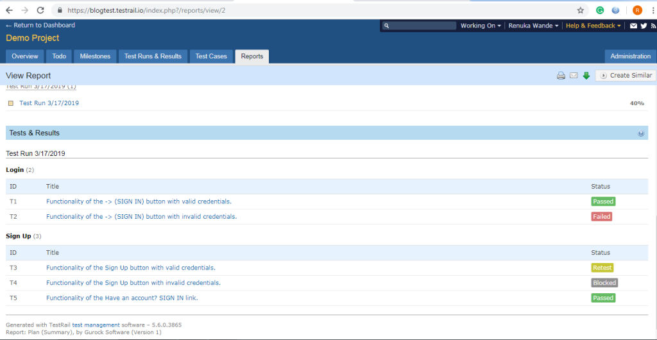The height and width of the screenshot is (340, 657).
Task: Open the Return to Dashboard link
Action: 40,25
